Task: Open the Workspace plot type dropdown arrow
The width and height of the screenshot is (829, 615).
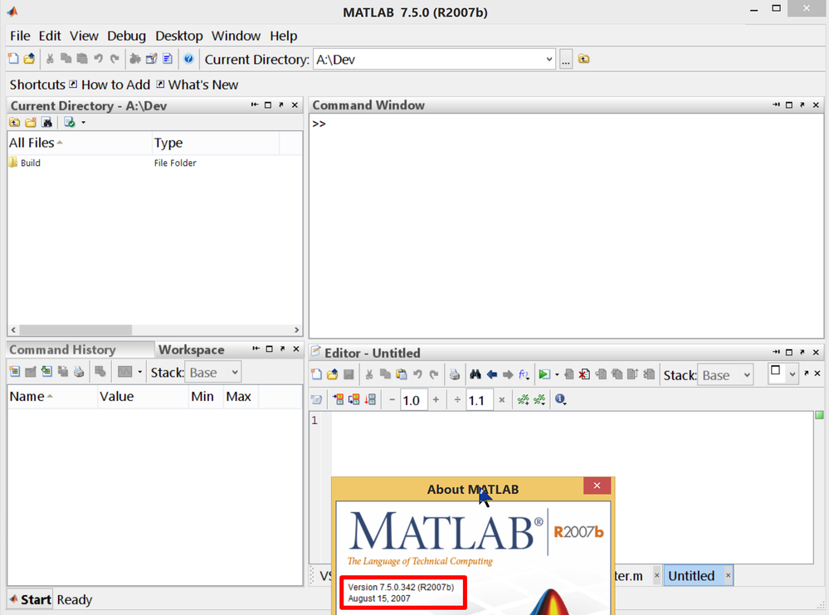Action: coord(140,372)
